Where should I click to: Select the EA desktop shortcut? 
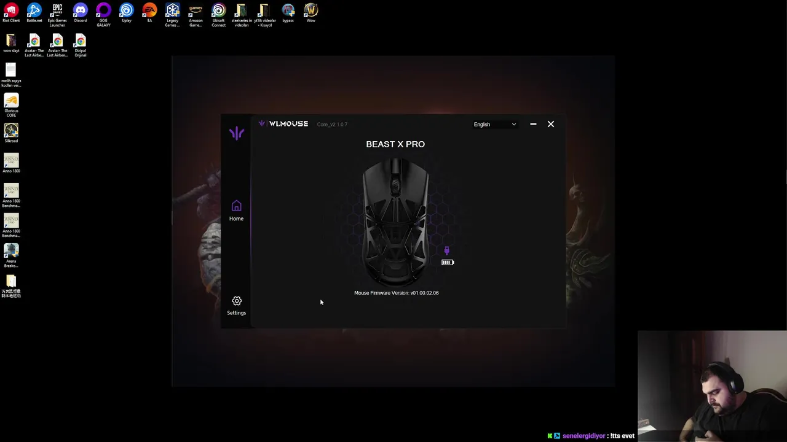pyautogui.click(x=149, y=14)
